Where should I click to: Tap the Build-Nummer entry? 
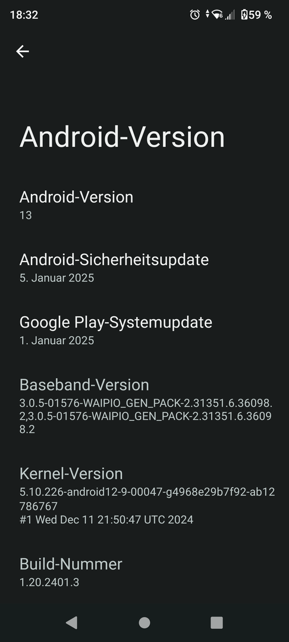click(144, 572)
